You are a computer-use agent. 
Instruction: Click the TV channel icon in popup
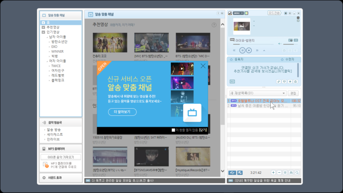point(192,113)
